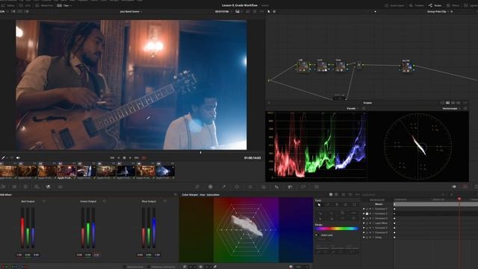The image size is (478, 269).
Task: Click the play forward transport button
Action: point(130,158)
